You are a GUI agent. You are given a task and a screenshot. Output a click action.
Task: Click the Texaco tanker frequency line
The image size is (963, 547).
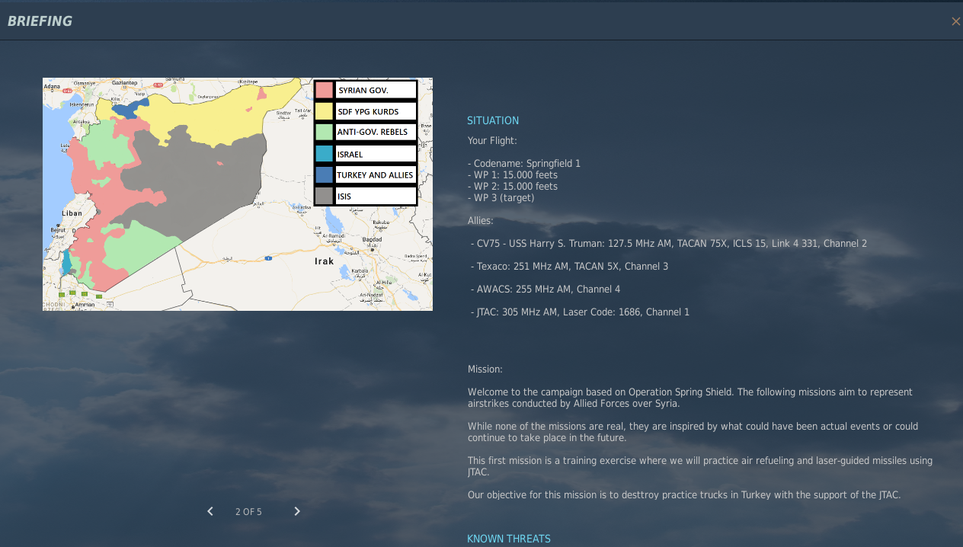[569, 266]
